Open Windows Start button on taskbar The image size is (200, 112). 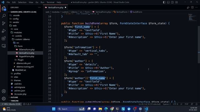[x=54, y=109]
